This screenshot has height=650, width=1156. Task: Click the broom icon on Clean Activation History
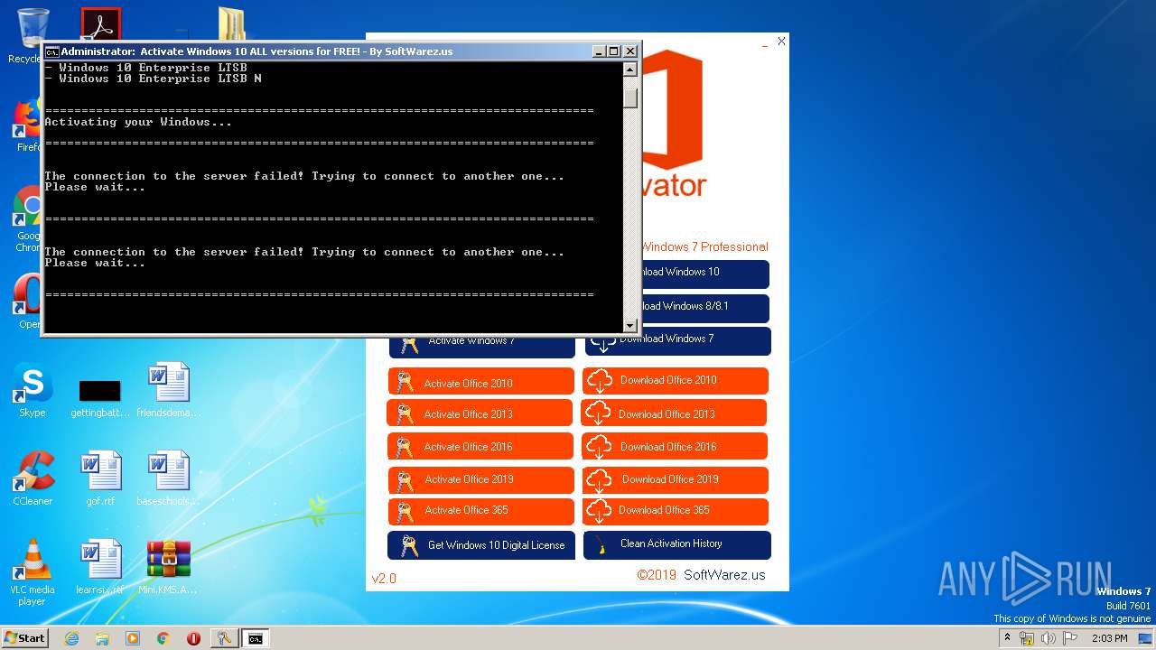601,545
